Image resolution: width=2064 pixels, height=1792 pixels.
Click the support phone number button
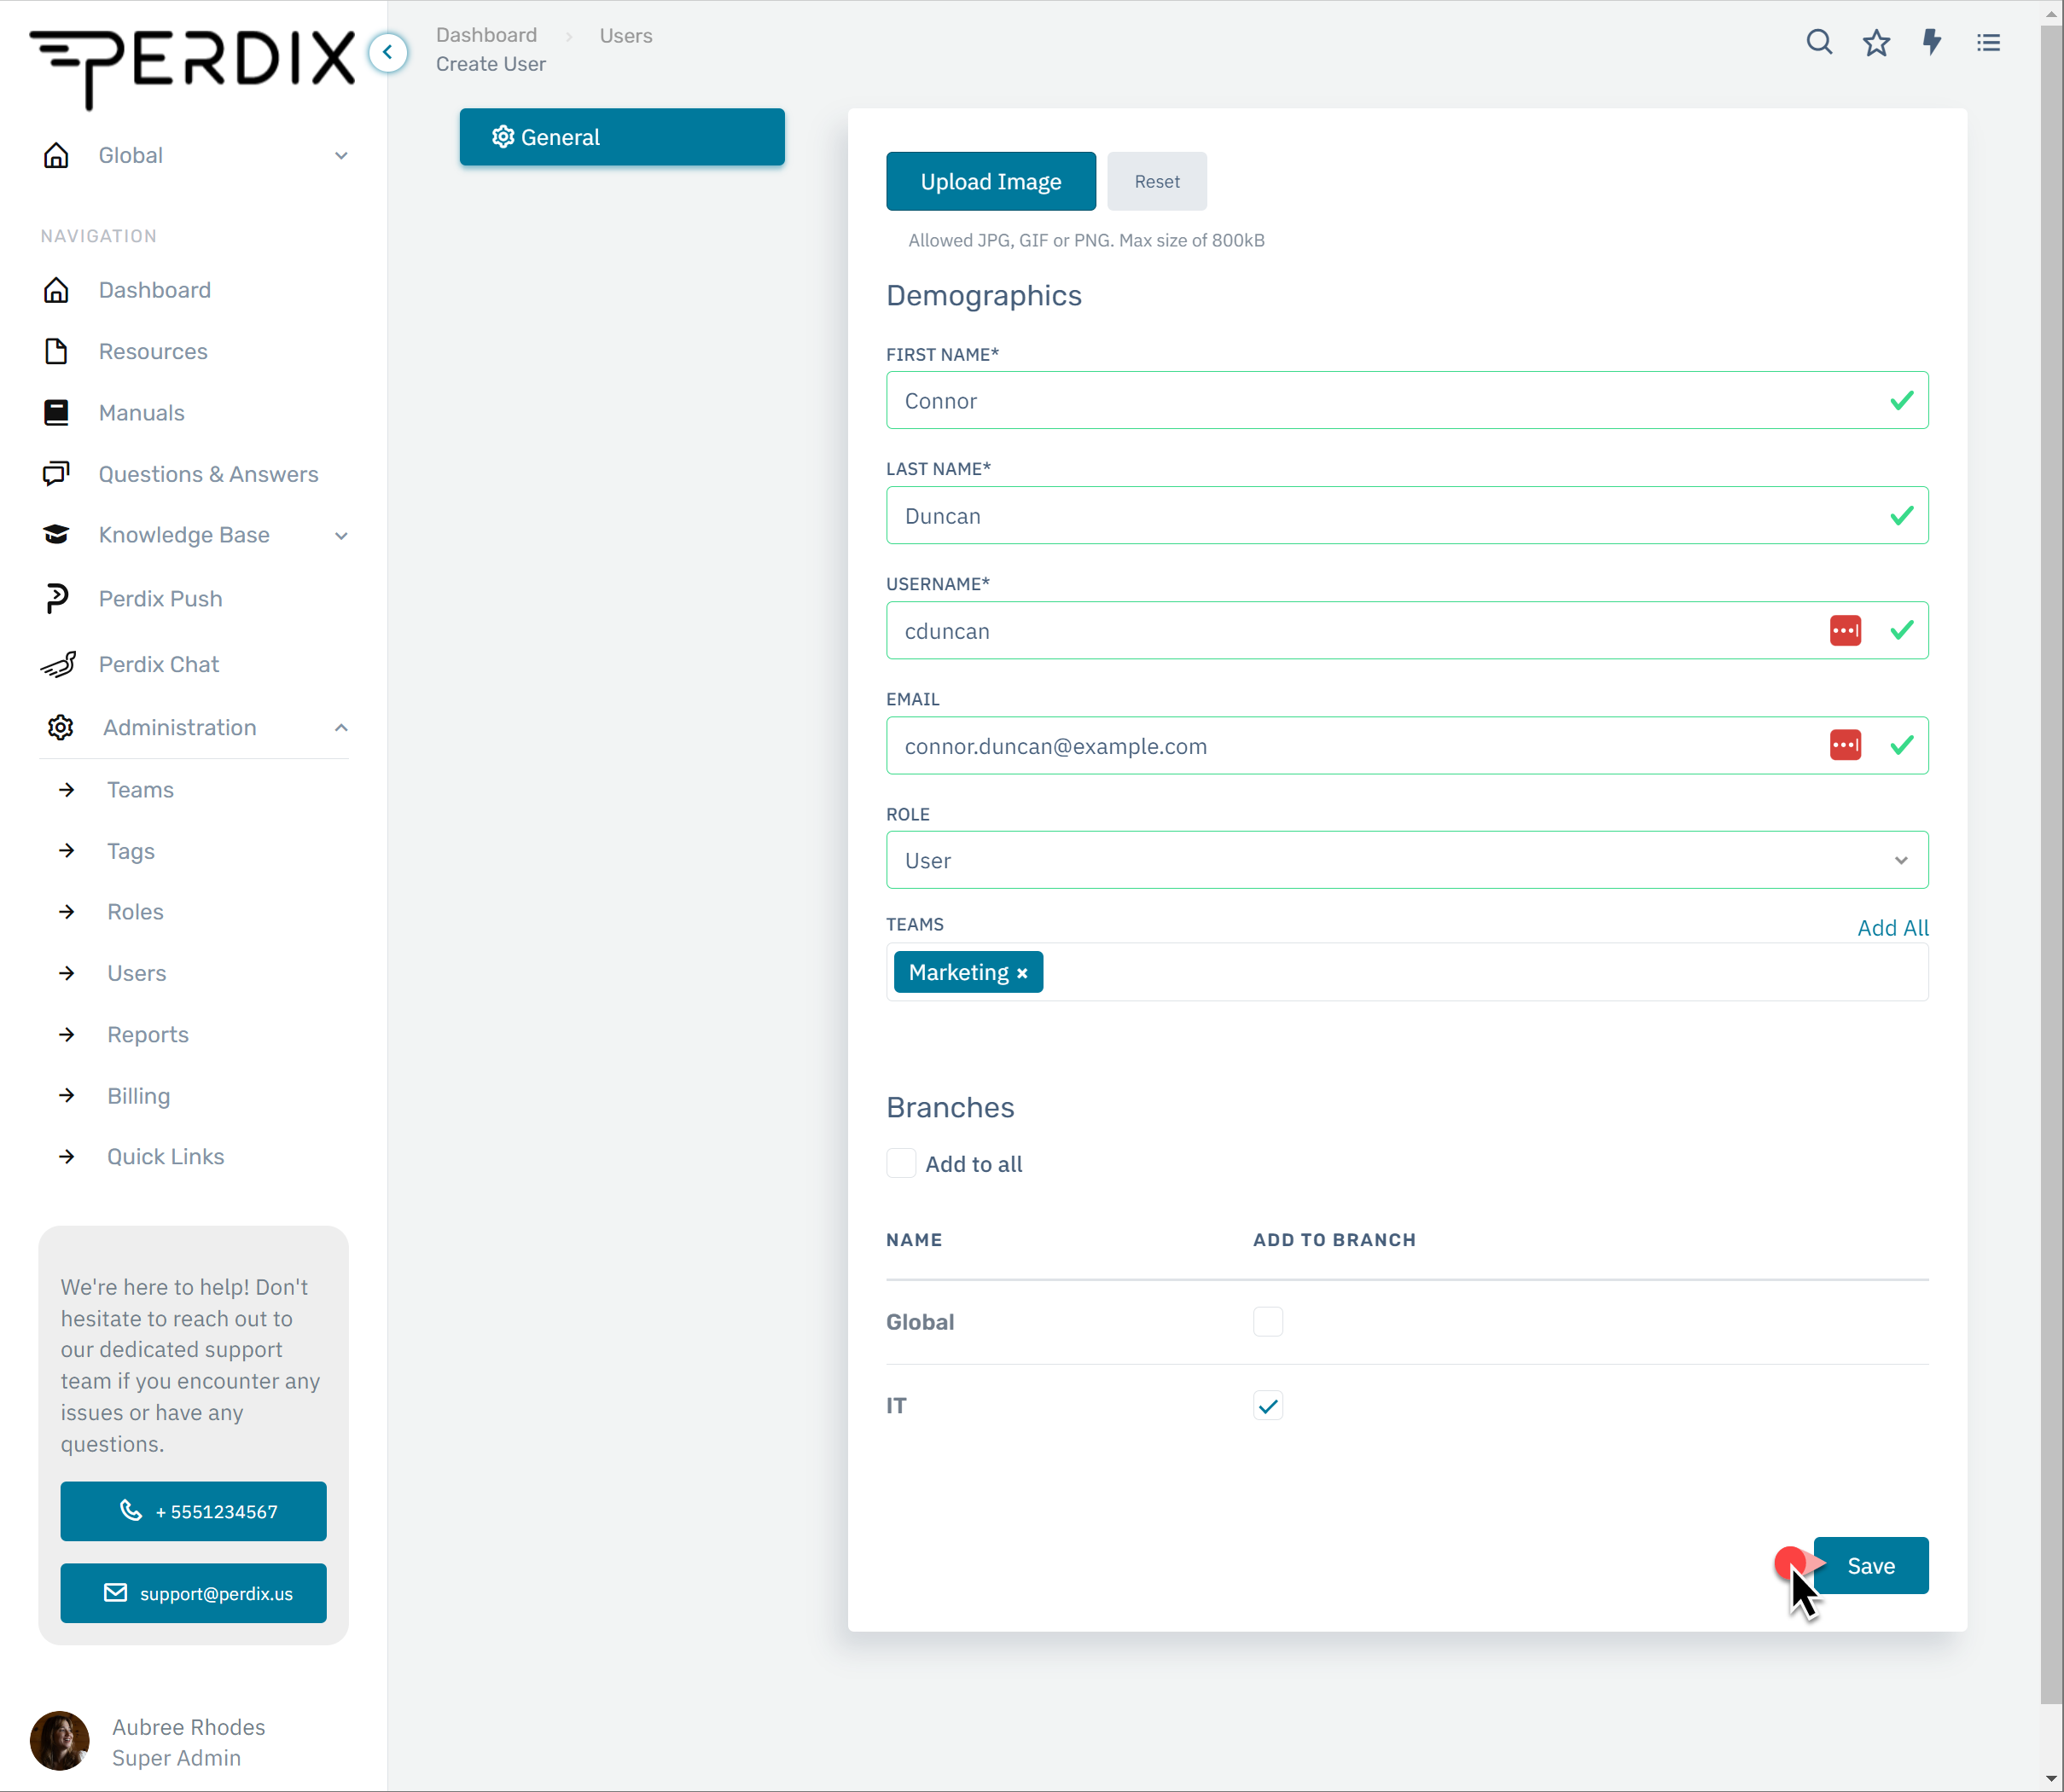tap(193, 1511)
